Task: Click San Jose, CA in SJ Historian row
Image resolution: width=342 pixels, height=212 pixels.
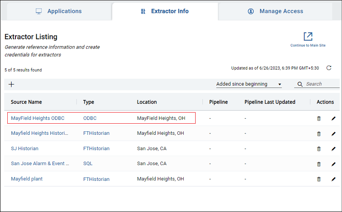Action: click(x=152, y=148)
